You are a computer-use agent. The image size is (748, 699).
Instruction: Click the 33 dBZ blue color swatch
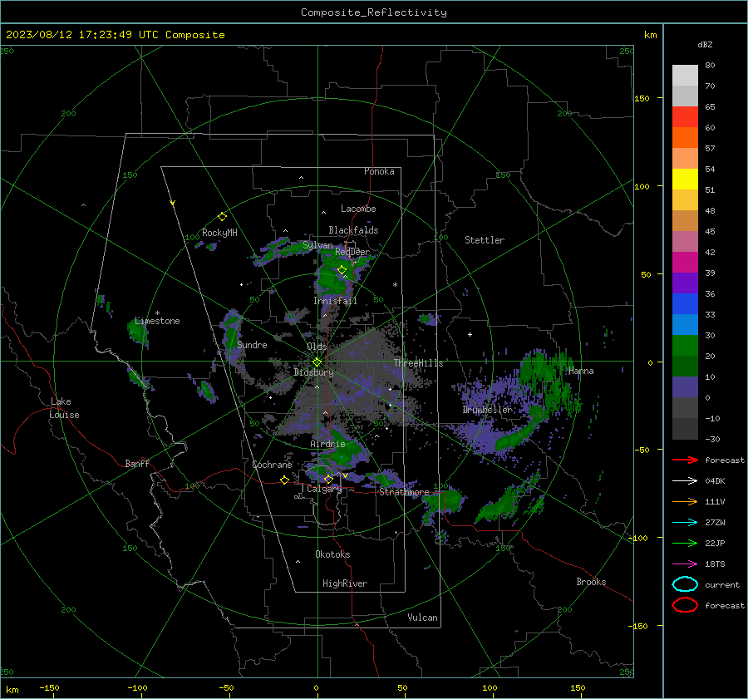pos(685,303)
